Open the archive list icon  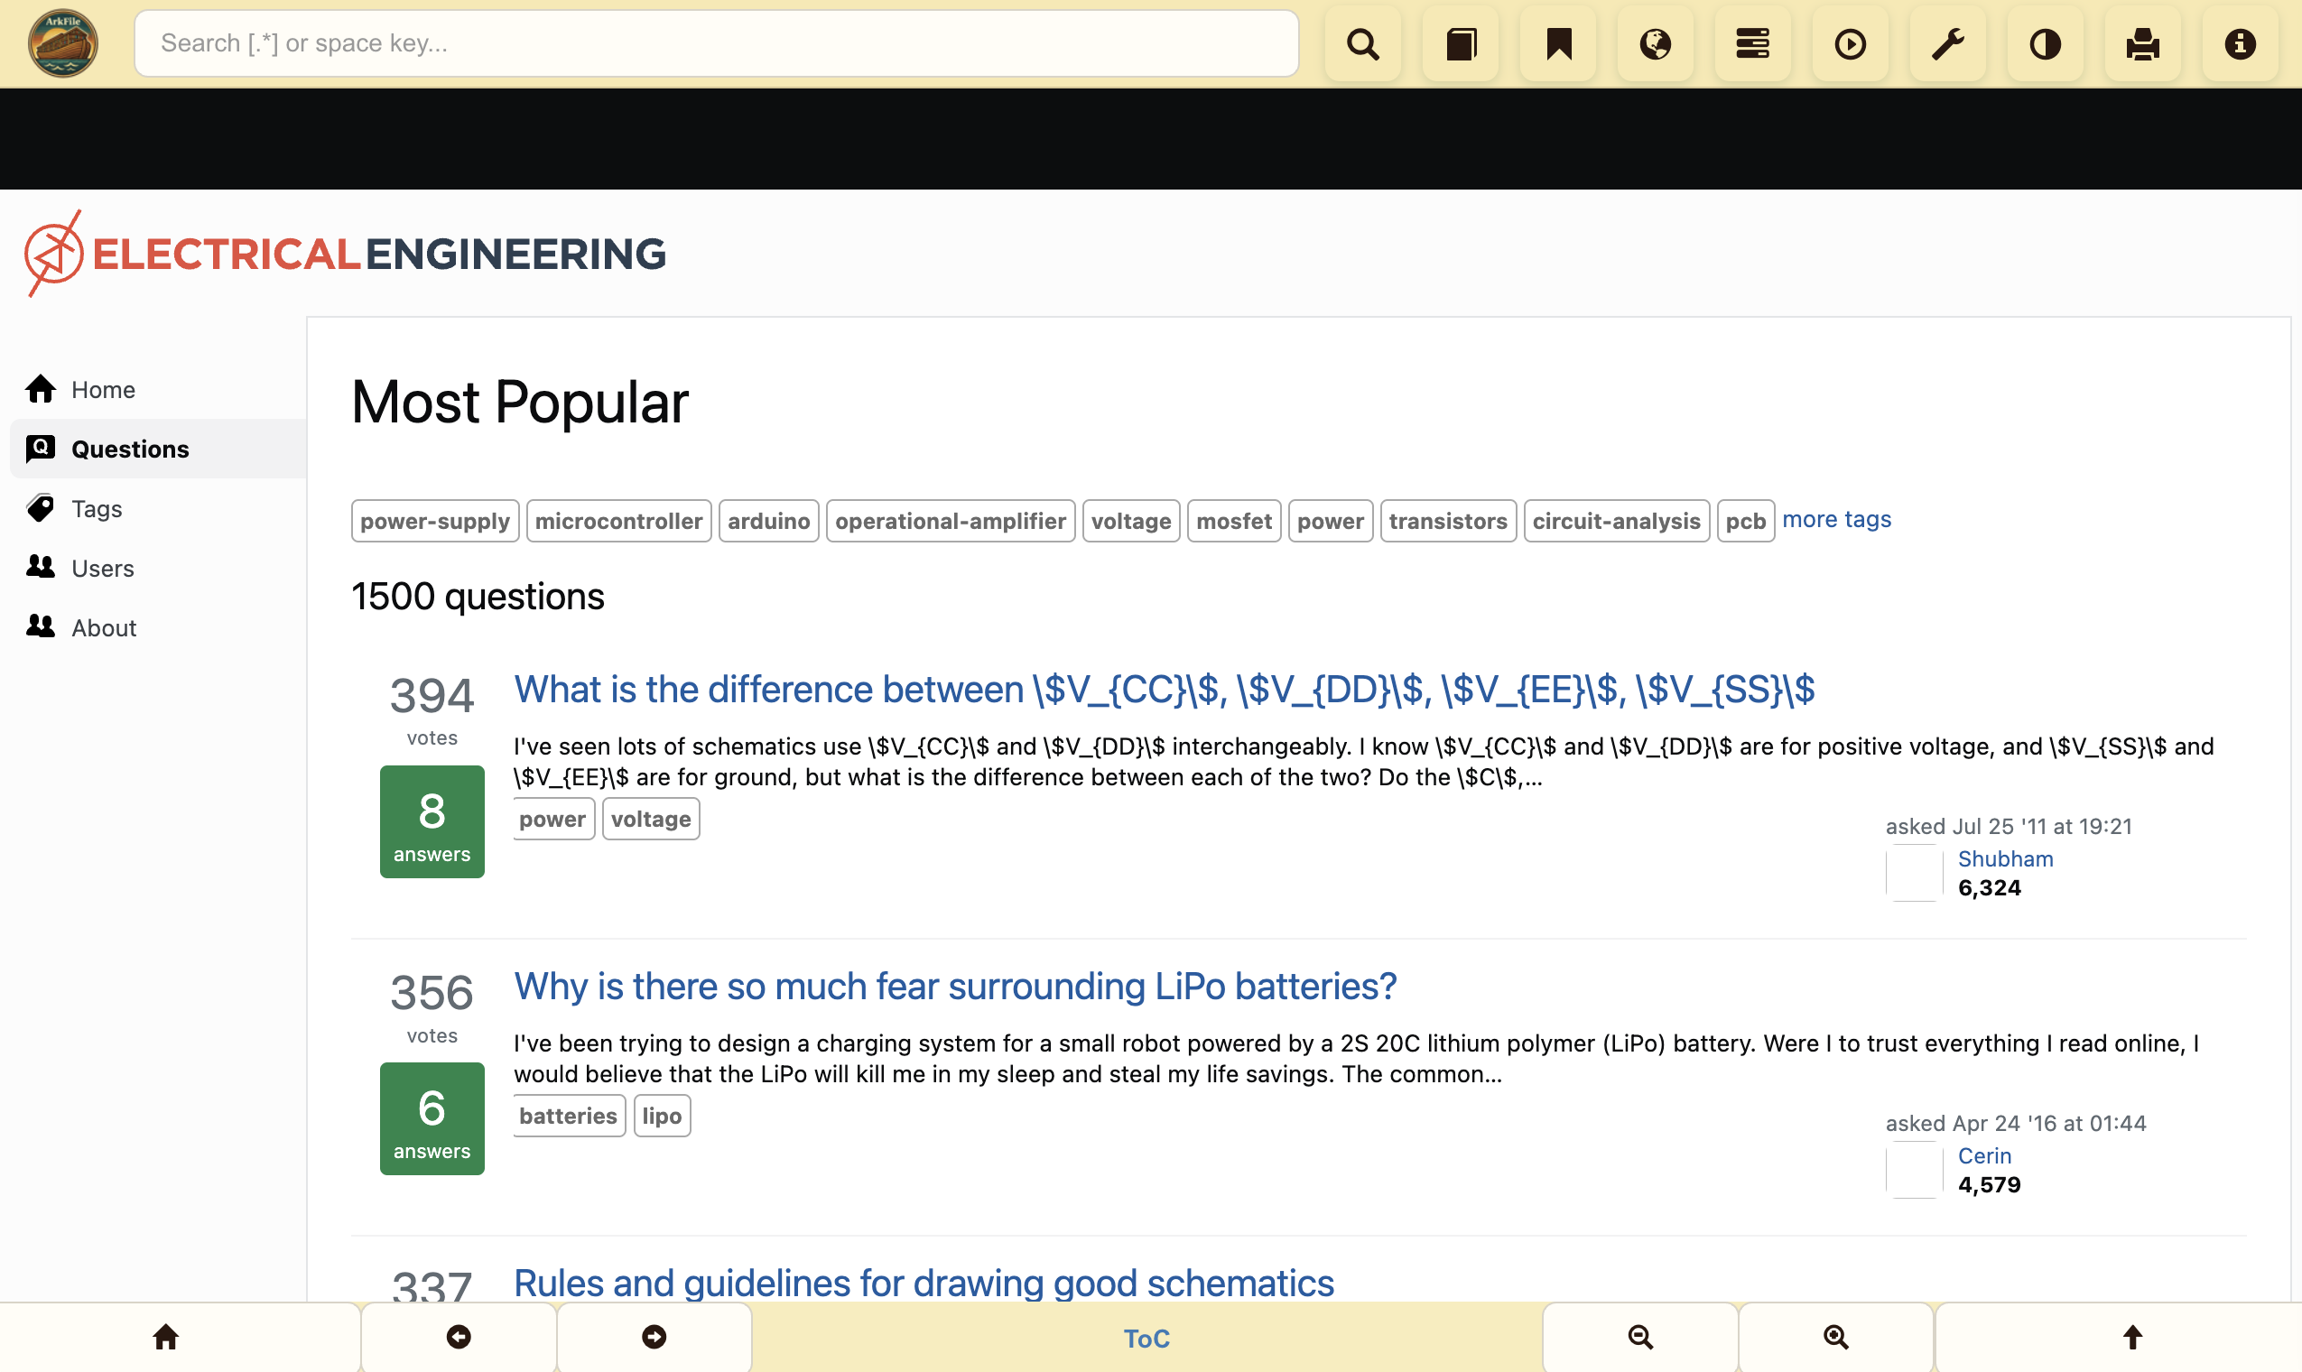pyautogui.click(x=1754, y=42)
